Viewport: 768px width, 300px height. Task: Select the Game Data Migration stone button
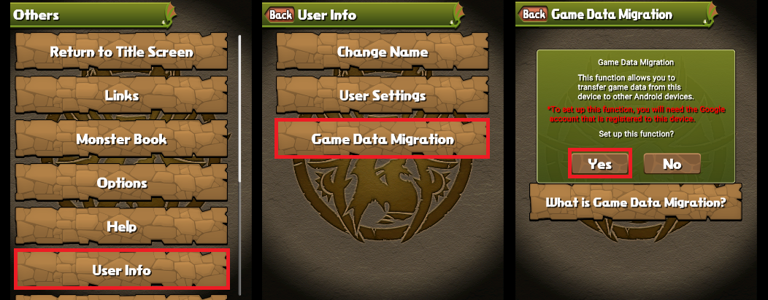pos(383,139)
